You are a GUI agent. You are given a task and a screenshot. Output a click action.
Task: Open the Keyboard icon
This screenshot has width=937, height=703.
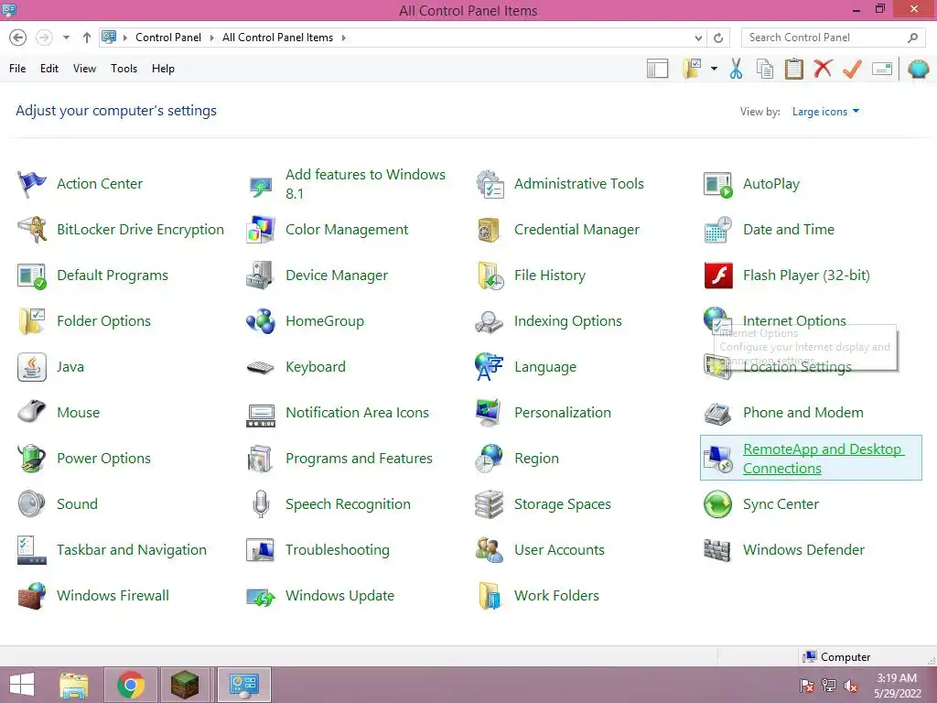coord(261,367)
